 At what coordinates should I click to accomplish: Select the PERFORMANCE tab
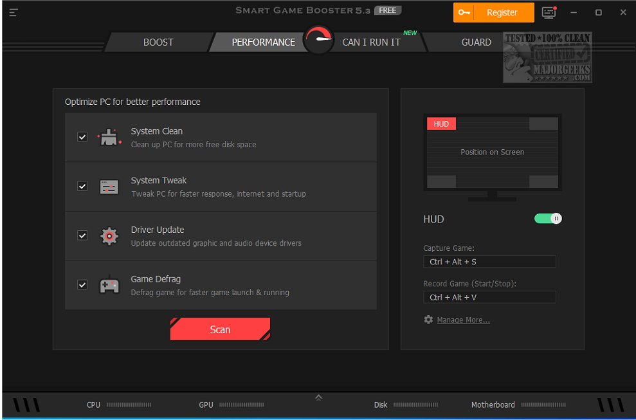(x=263, y=42)
